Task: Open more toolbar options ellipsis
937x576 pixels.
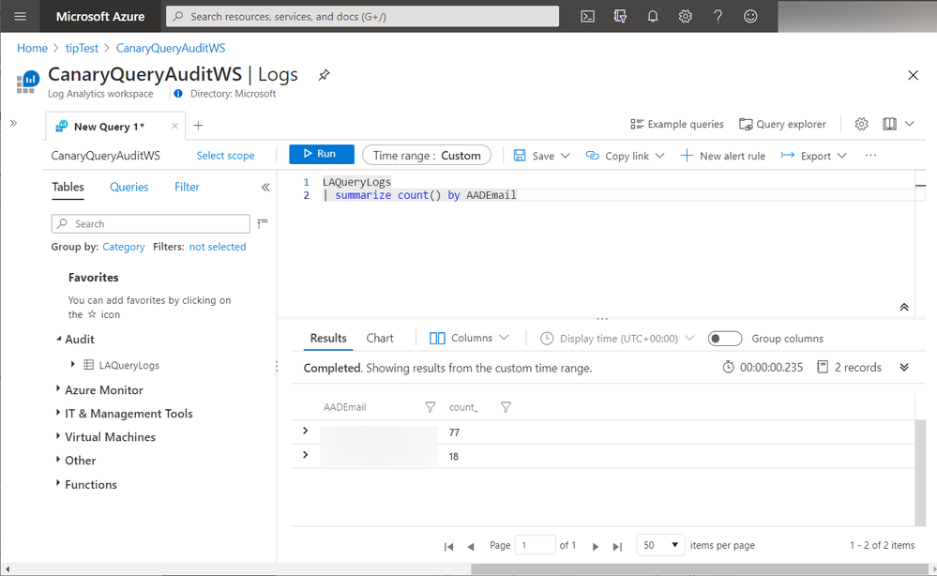Action: click(x=870, y=156)
